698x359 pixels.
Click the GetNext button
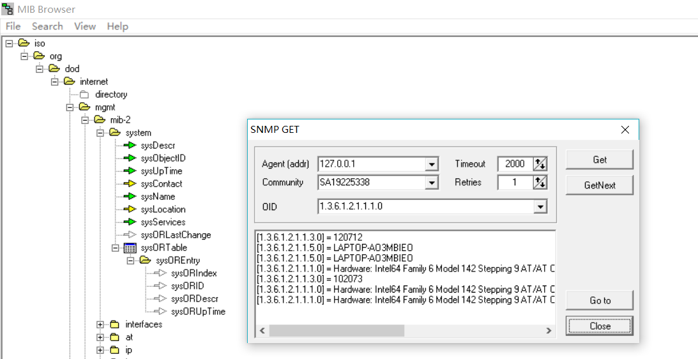600,185
